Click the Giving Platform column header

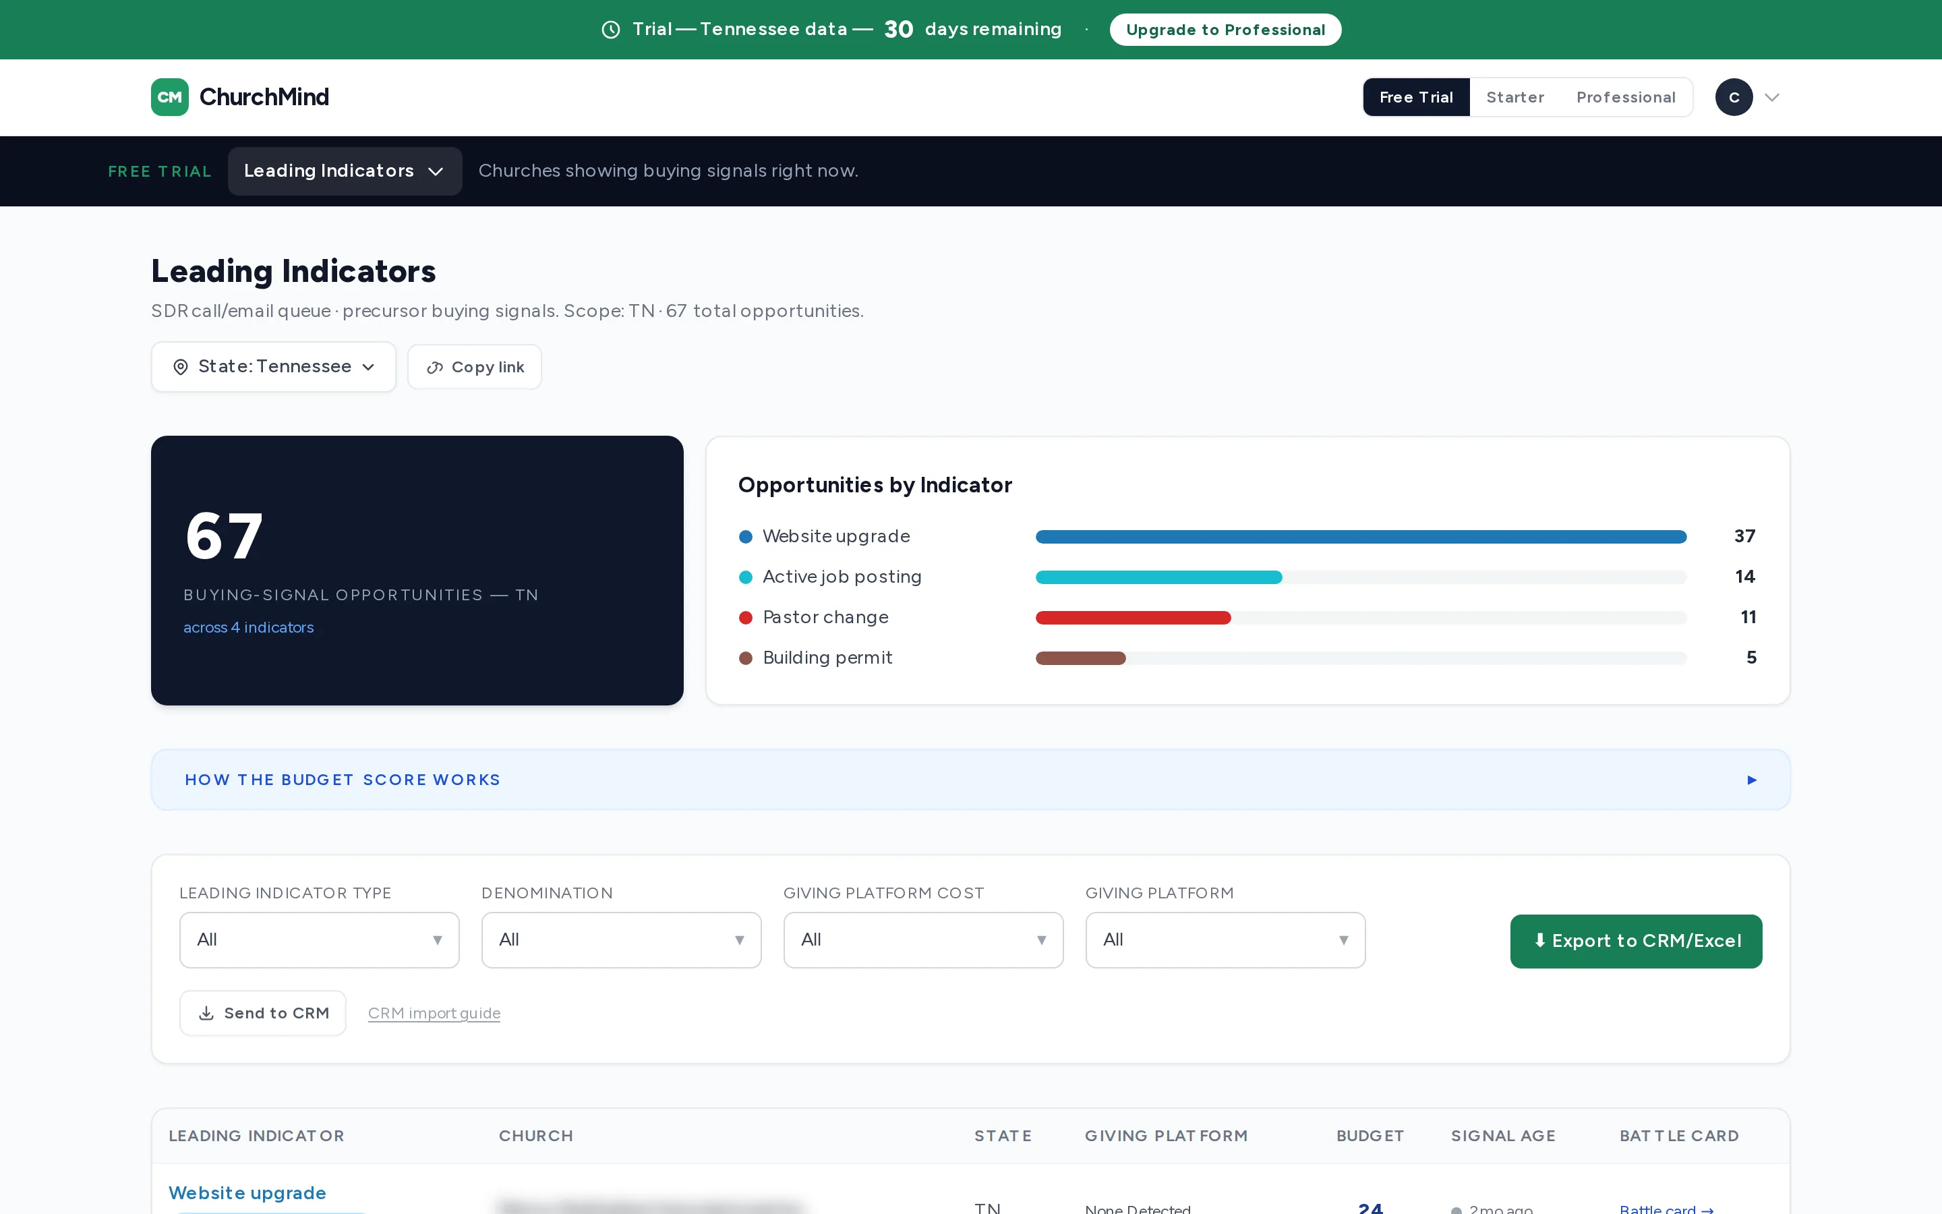click(1166, 1136)
